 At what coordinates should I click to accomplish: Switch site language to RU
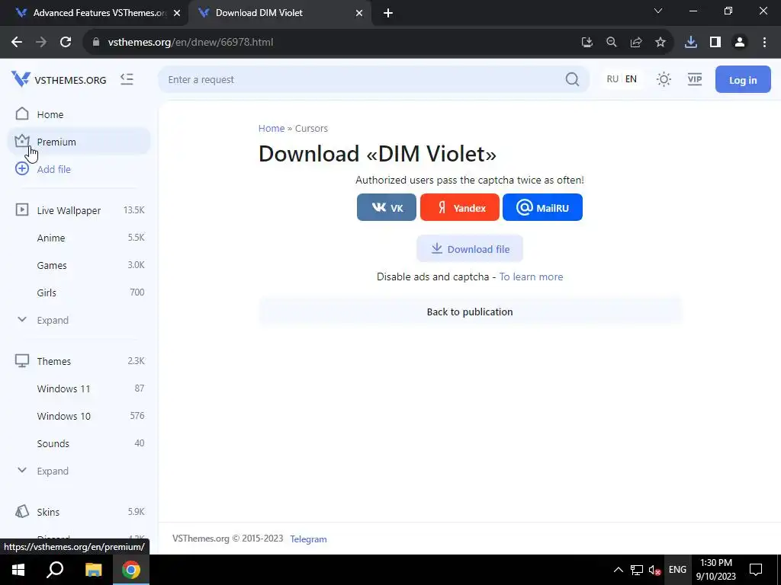(612, 79)
